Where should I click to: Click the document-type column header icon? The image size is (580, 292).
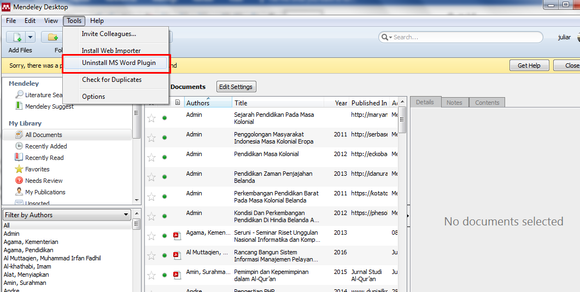(178, 103)
